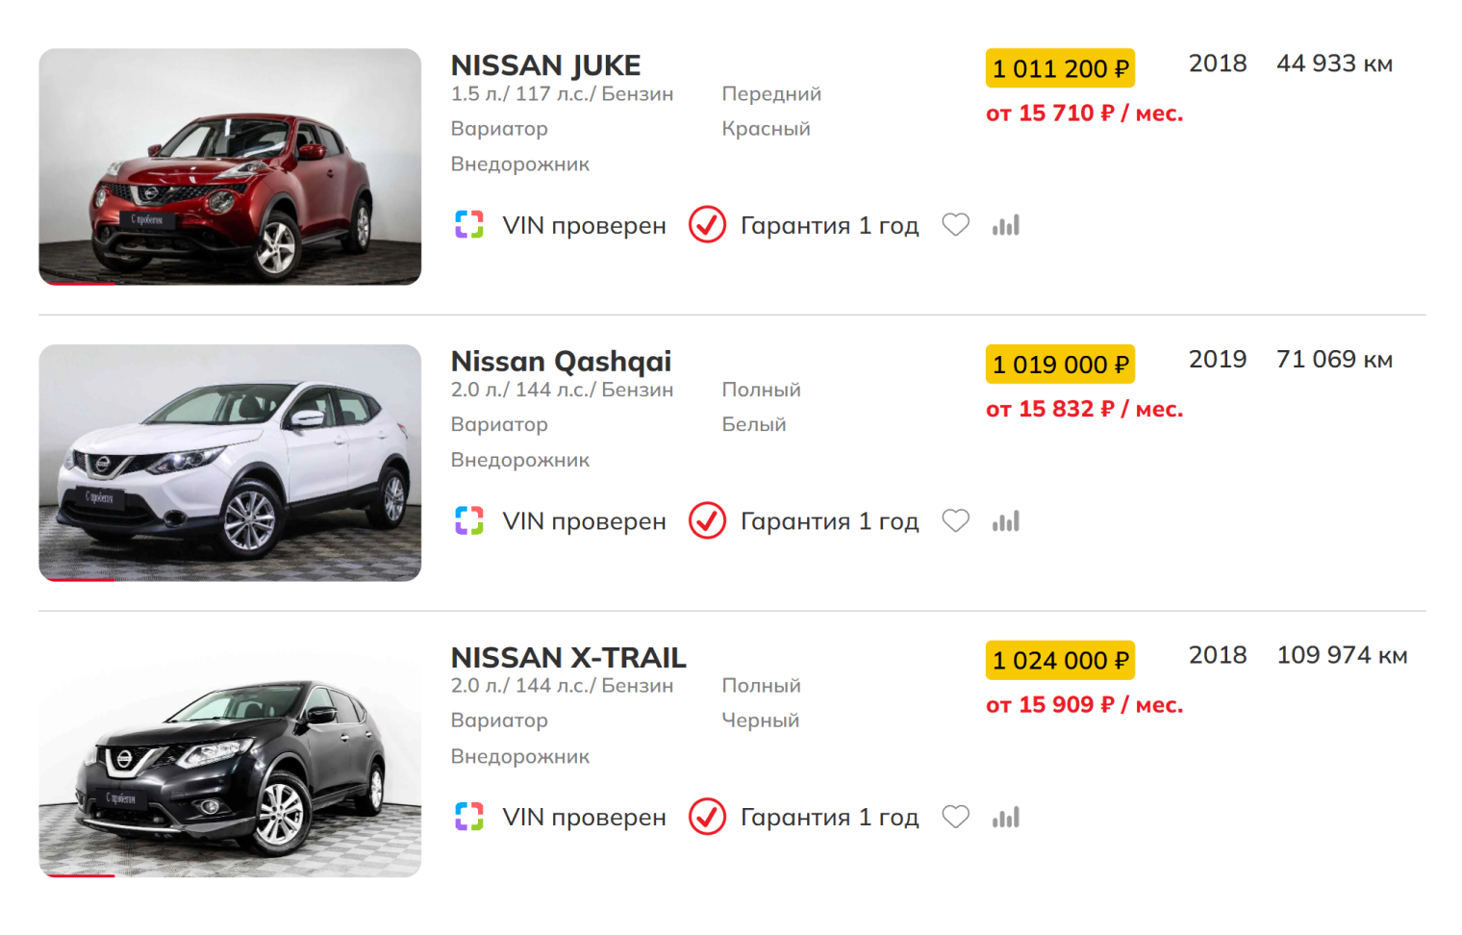The image size is (1462, 935).
Task: Click VIN check icon for Nissan Juke
Action: (x=469, y=225)
